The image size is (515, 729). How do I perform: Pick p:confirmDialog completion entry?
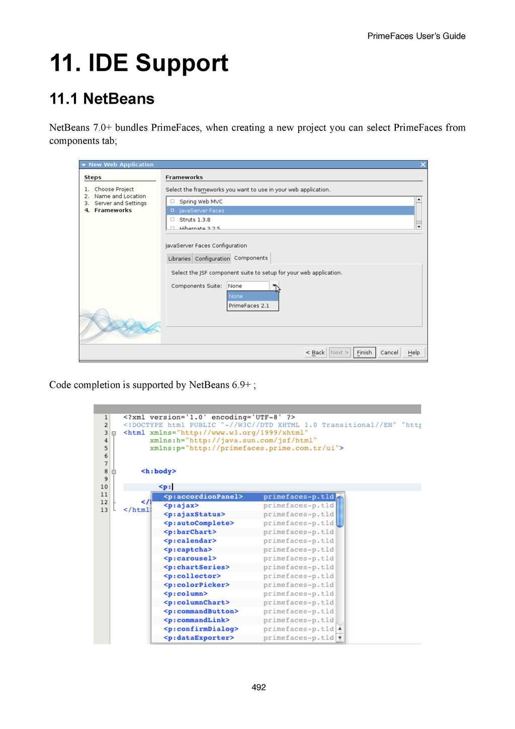click(x=244, y=629)
